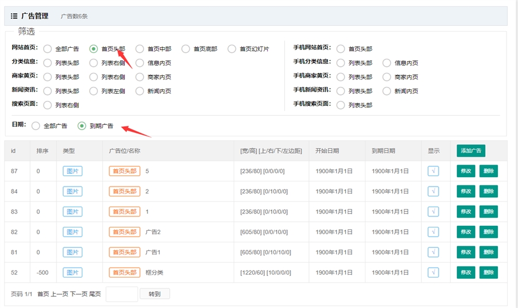This screenshot has width=518, height=308.
Task: Click 修改 for ad id 87
Action: point(466,171)
